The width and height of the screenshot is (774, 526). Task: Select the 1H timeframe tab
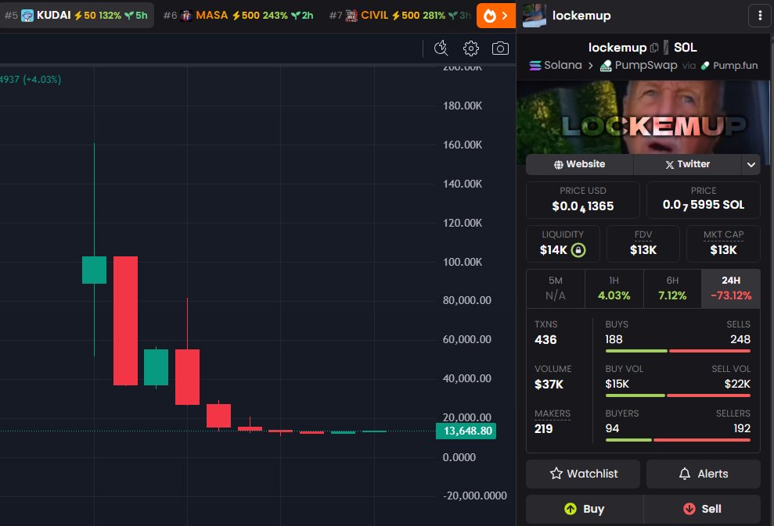point(614,288)
